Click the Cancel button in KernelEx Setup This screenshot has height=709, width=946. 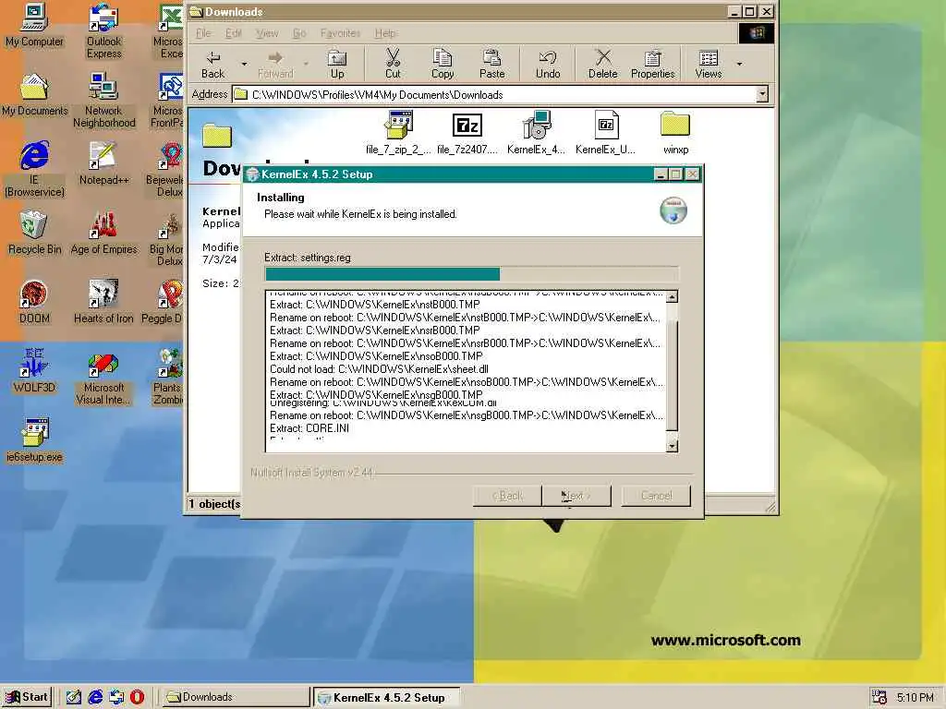point(656,496)
